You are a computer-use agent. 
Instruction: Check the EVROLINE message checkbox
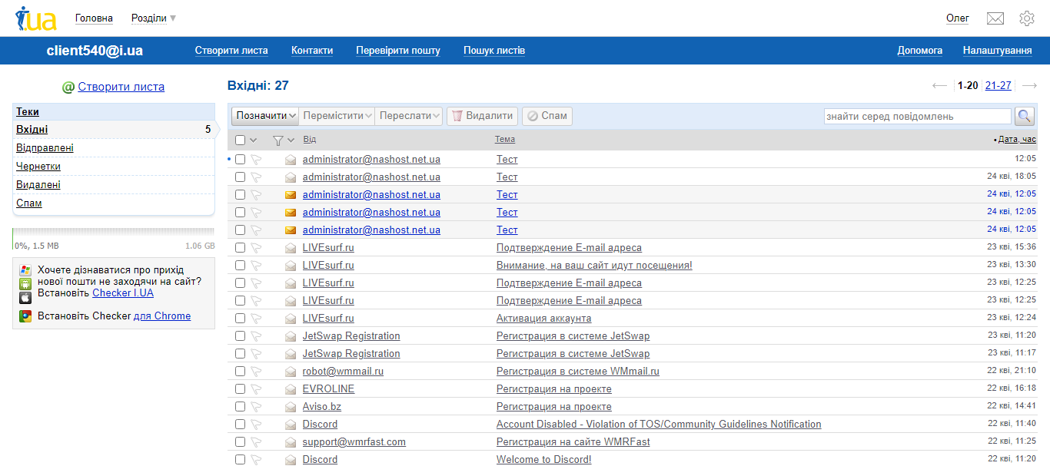241,389
